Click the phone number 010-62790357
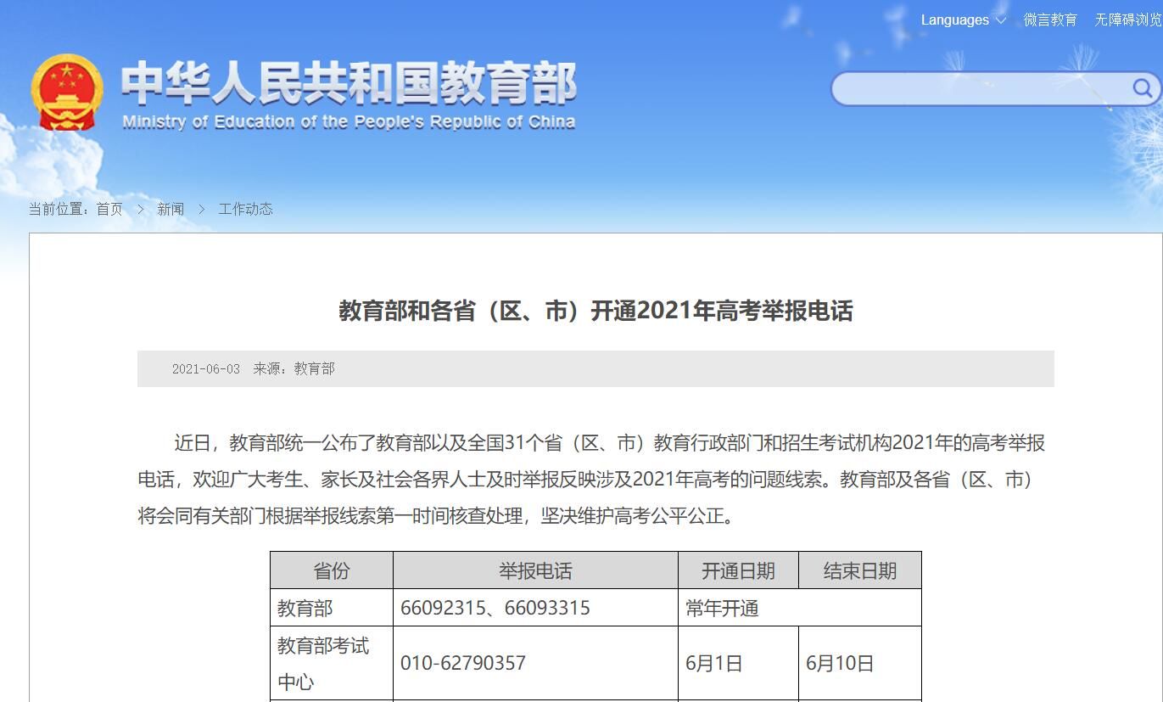The width and height of the screenshot is (1163, 702). [x=463, y=663]
